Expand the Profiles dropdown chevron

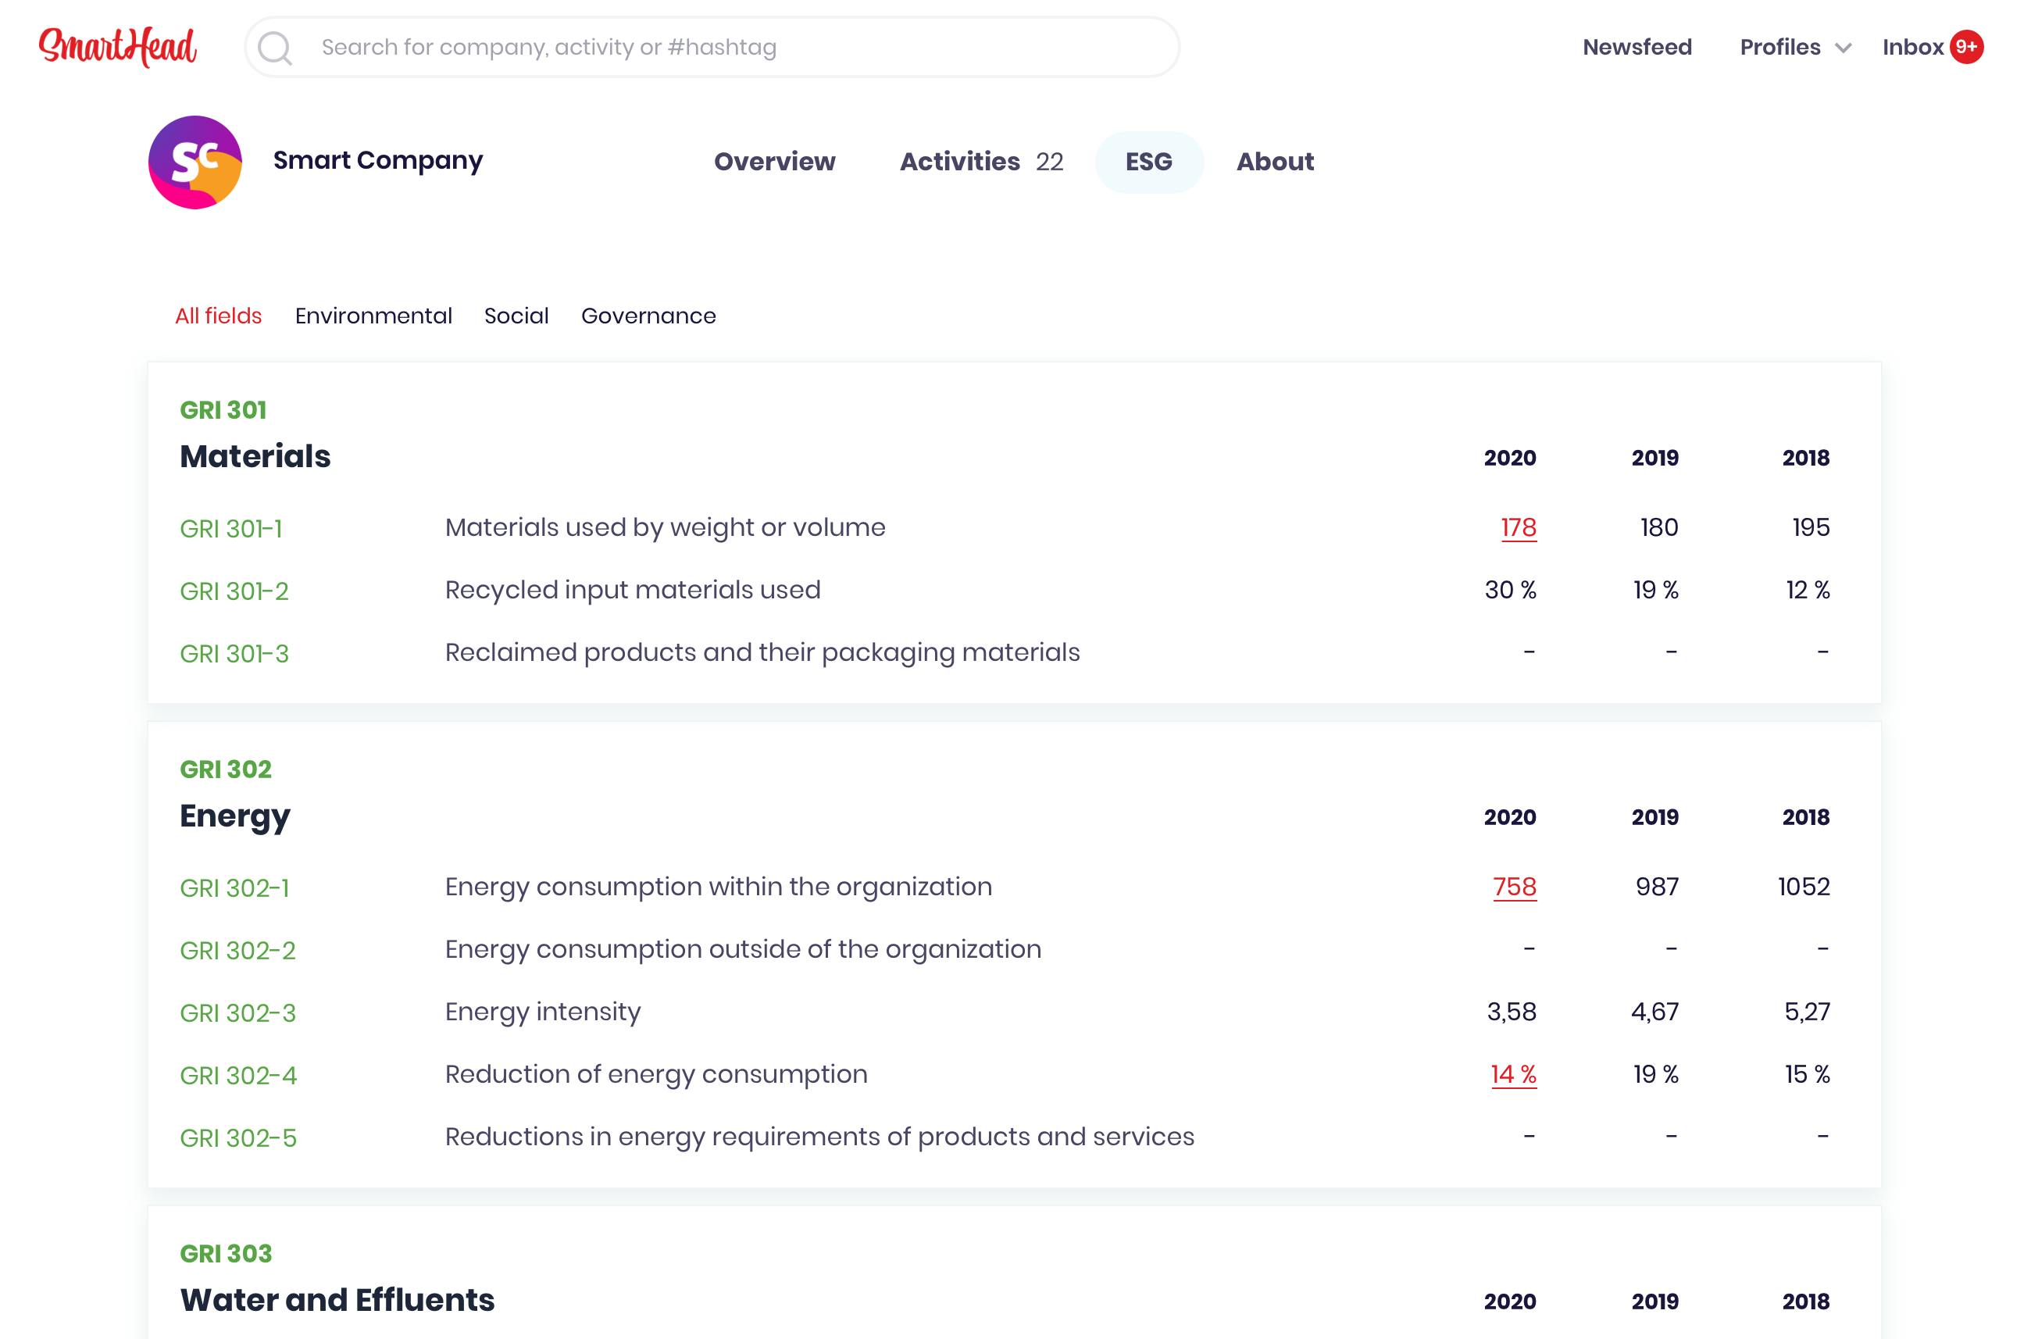[x=1844, y=48]
